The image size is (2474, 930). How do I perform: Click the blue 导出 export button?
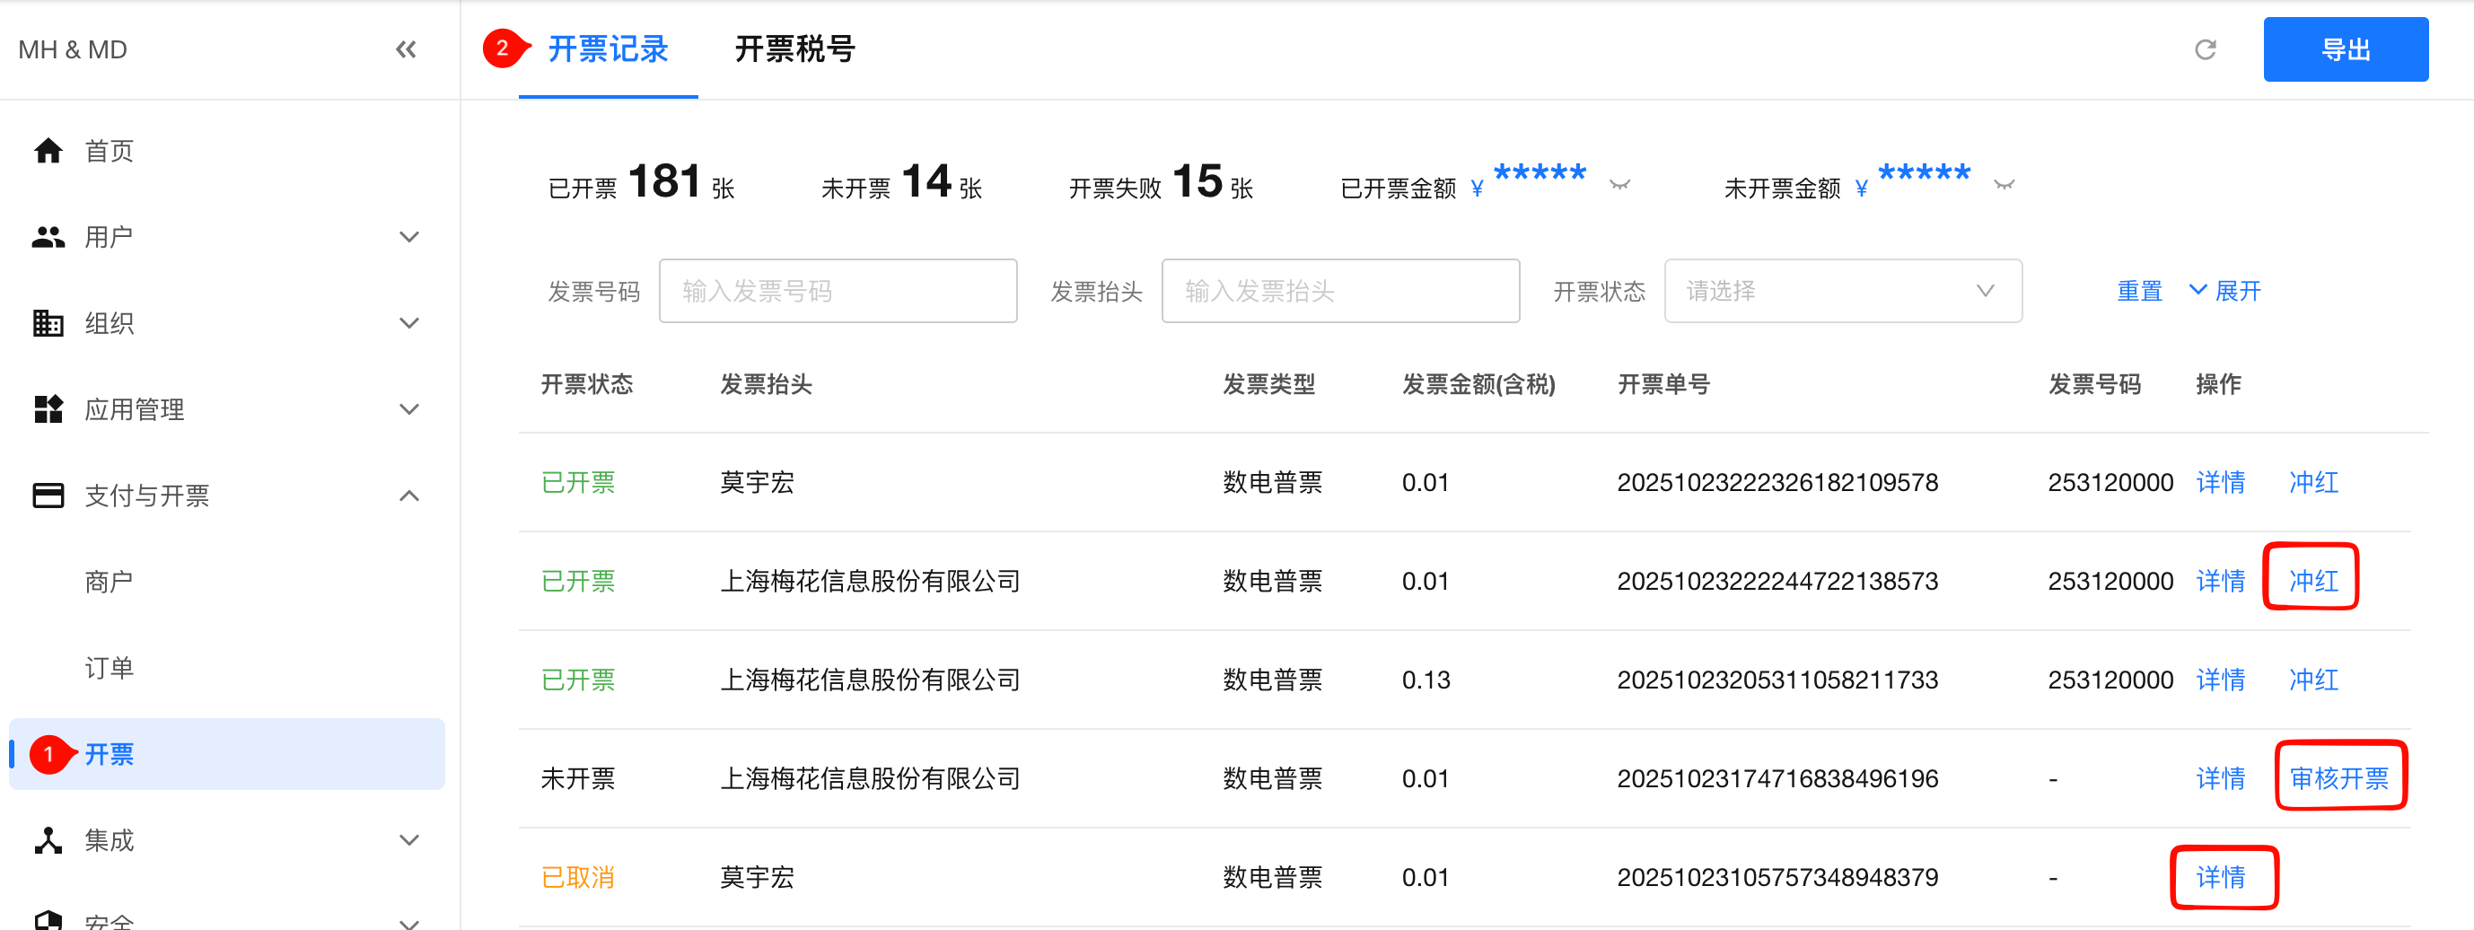(x=2345, y=49)
